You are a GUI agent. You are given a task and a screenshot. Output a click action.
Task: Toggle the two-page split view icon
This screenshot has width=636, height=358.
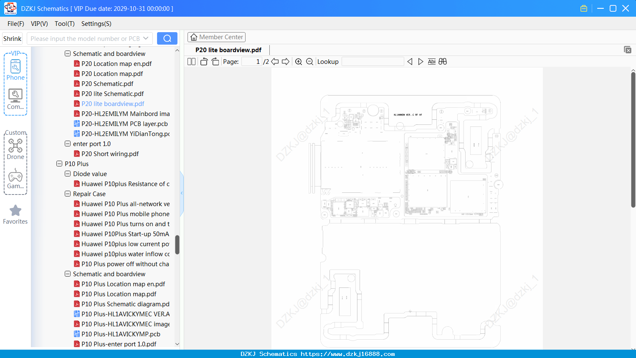191,62
